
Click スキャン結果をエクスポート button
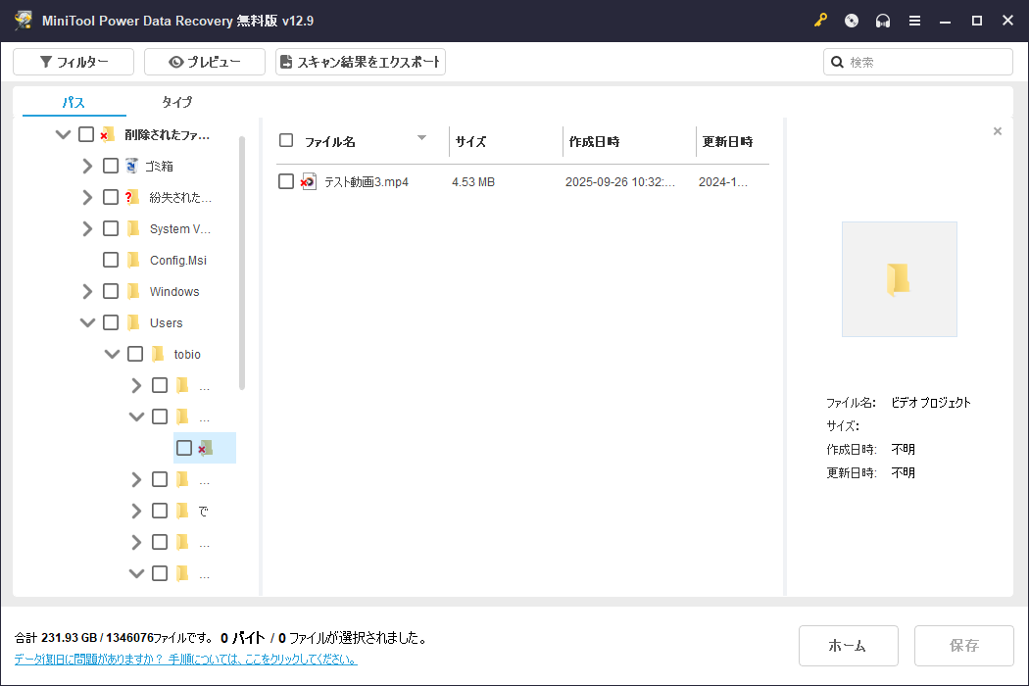tap(361, 62)
